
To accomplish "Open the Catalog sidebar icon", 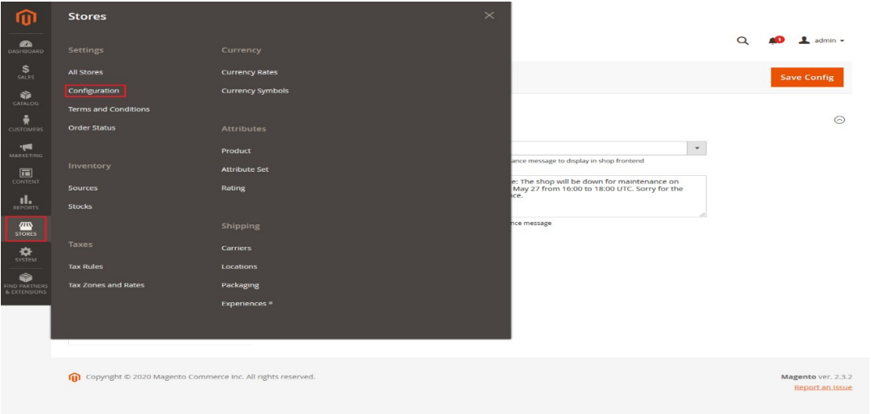I will [x=26, y=98].
